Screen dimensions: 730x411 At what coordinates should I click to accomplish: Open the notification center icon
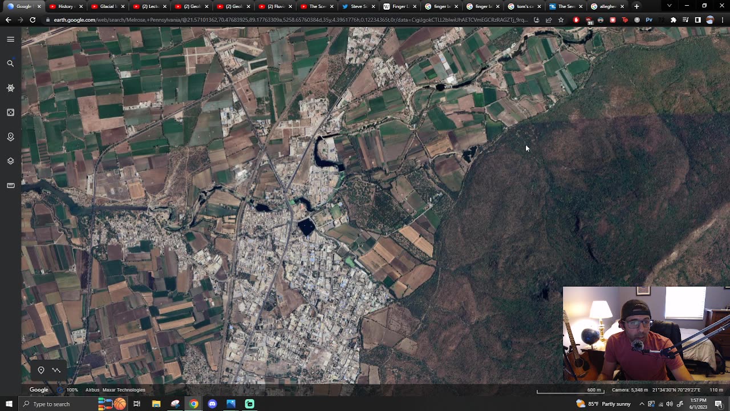(x=719, y=404)
